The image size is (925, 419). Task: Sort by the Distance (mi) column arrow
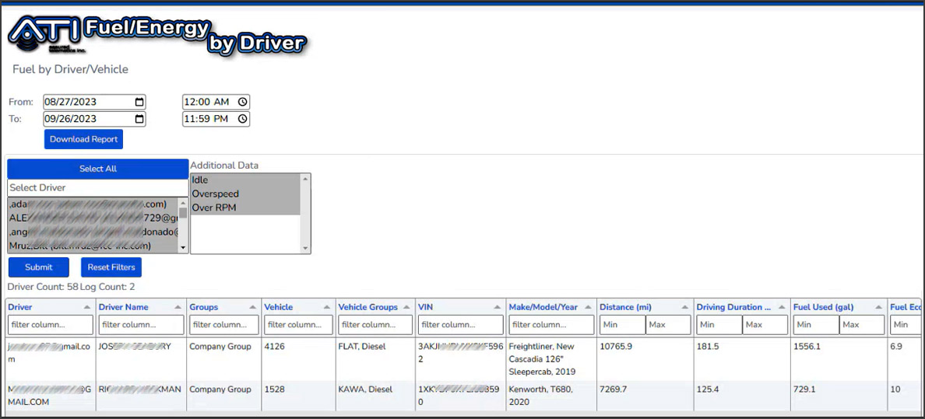(x=684, y=308)
